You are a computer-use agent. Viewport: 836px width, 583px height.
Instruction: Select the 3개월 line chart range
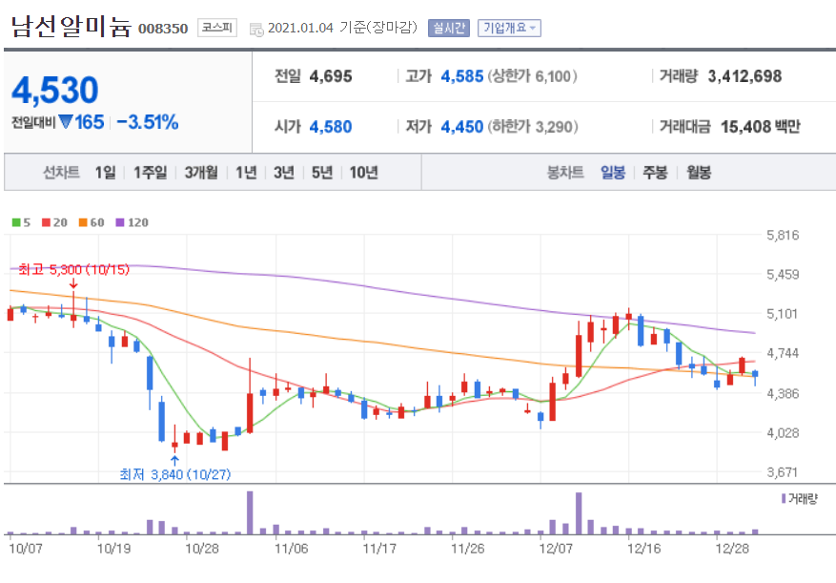pos(201,173)
